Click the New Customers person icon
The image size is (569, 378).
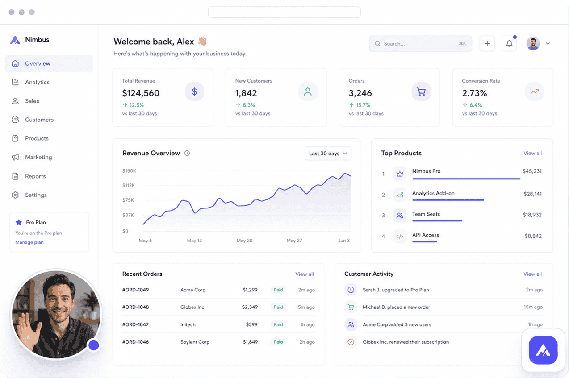point(308,92)
